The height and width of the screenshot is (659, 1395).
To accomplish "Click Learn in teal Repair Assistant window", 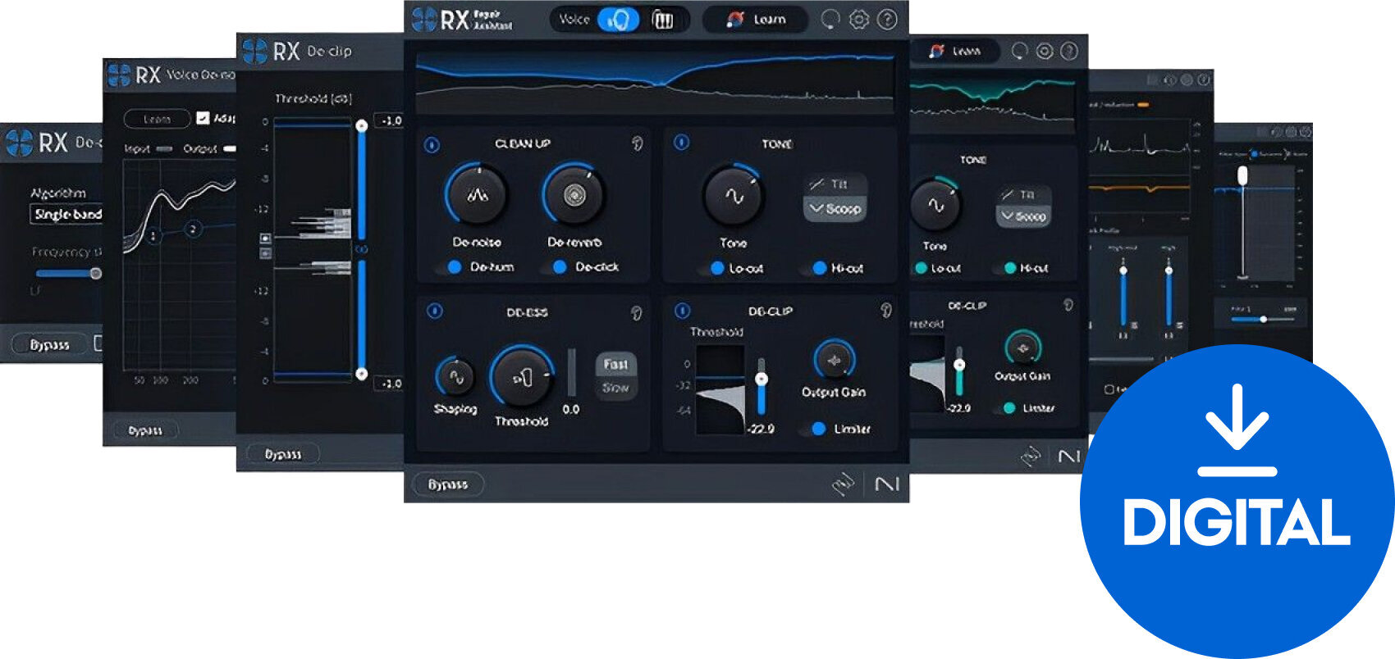I will [x=956, y=51].
